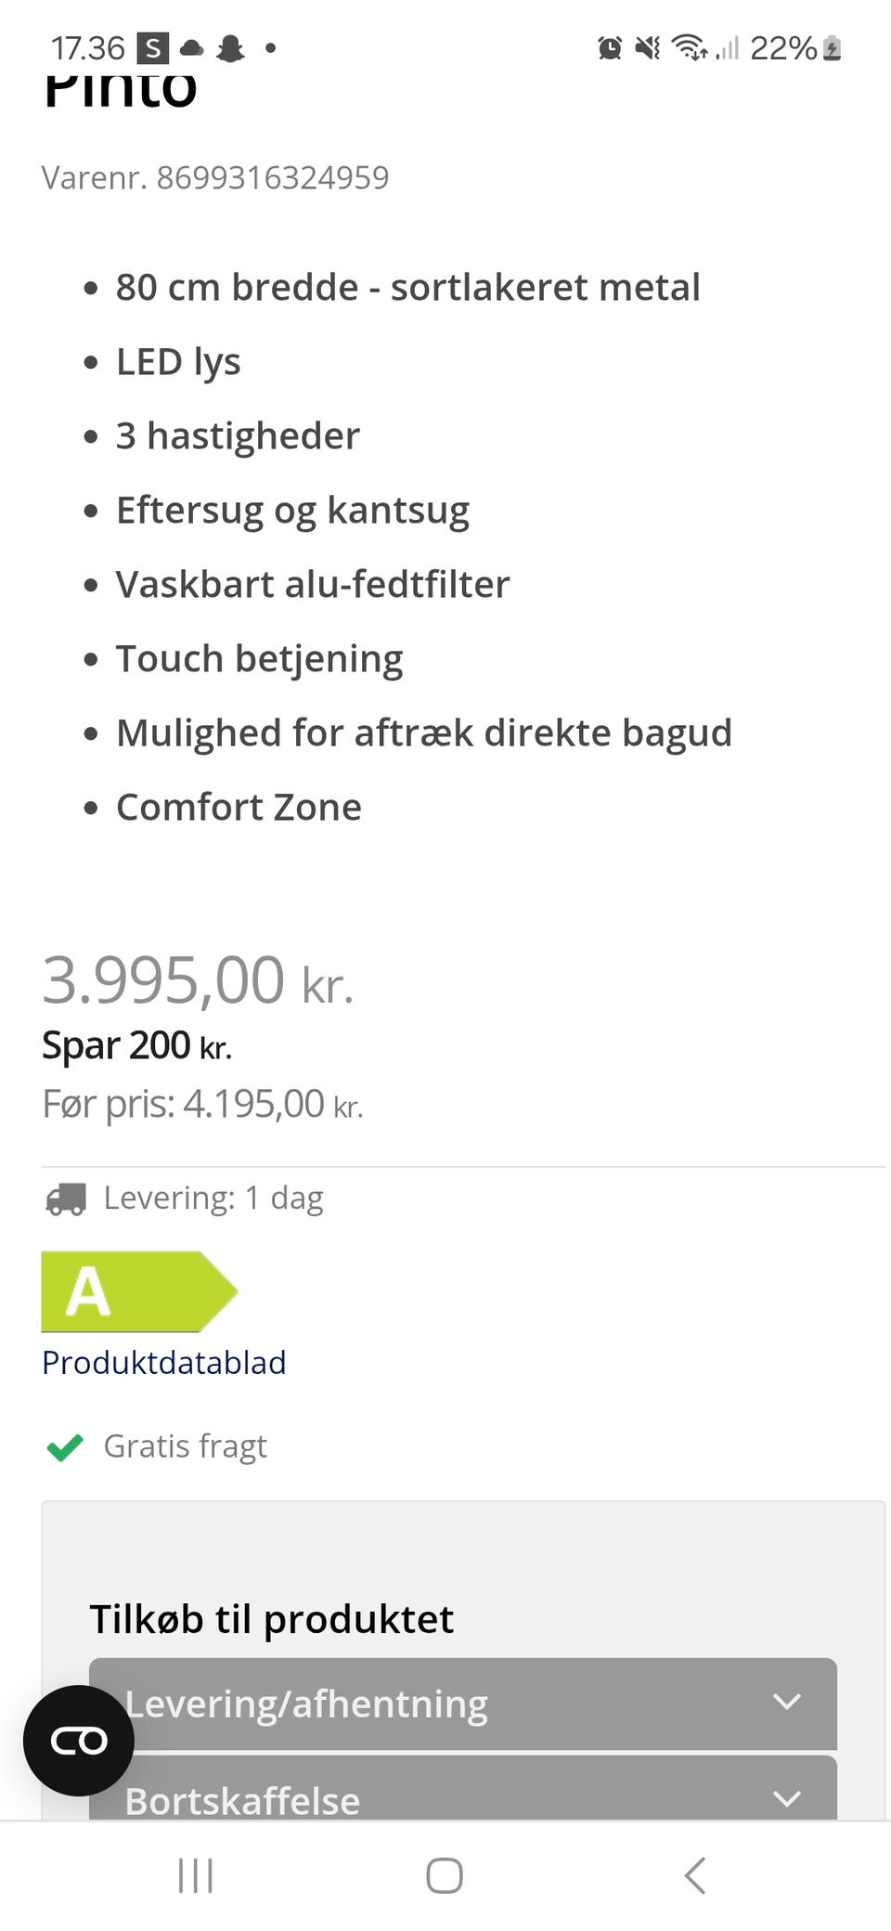Tap the delivery truck icon

click(x=66, y=1199)
